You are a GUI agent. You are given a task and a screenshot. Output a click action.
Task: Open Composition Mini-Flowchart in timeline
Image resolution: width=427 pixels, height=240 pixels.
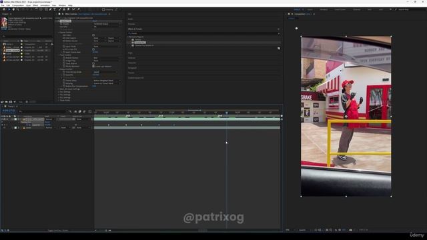[x=70, y=111]
